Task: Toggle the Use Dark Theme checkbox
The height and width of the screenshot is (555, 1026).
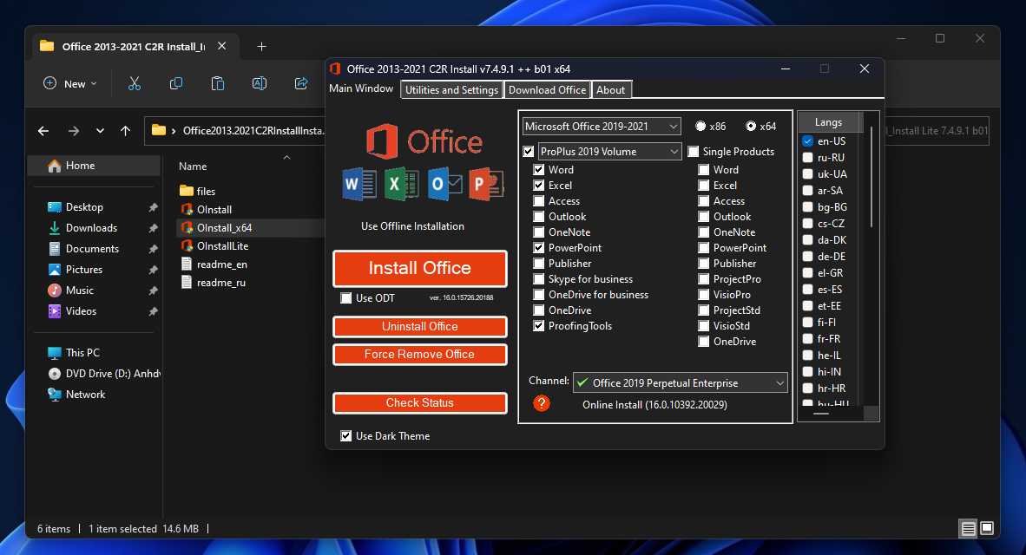Action: [346, 435]
